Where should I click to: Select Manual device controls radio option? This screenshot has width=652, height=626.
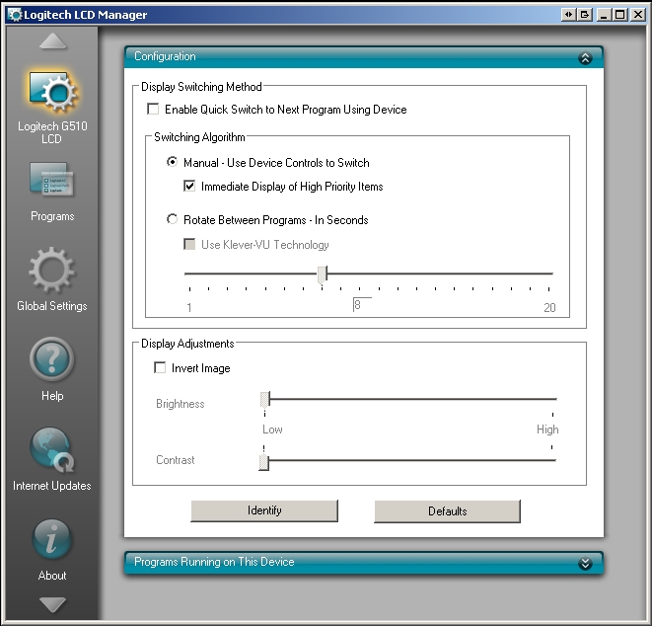click(x=173, y=163)
